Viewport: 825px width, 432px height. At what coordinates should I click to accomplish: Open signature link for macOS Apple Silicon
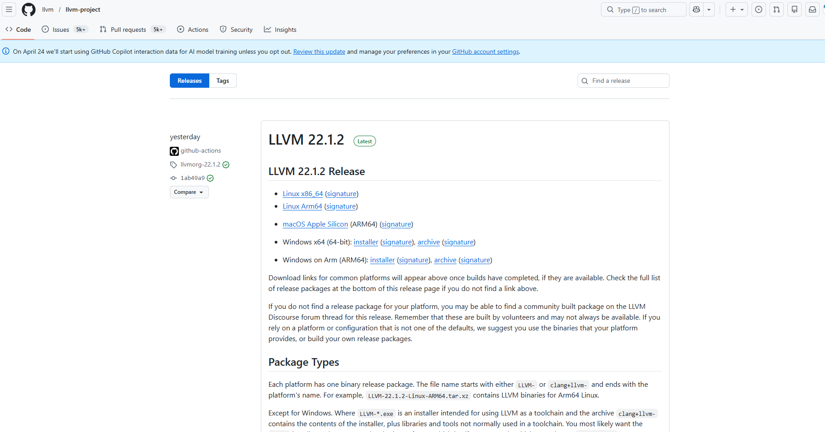pos(397,224)
